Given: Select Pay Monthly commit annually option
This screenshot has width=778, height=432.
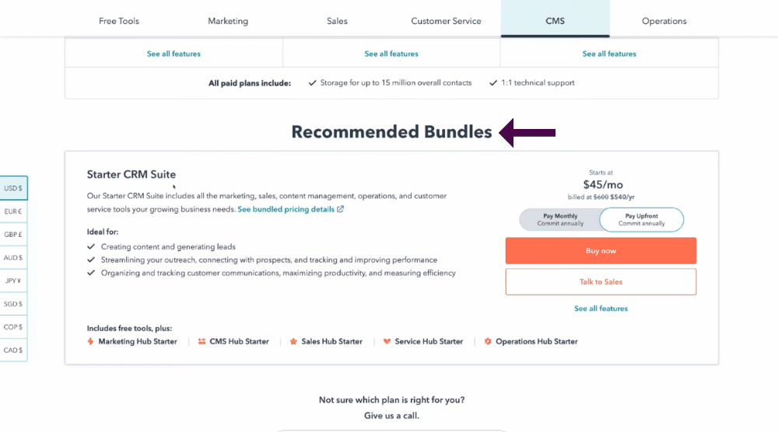Looking at the screenshot, I should tap(560, 219).
